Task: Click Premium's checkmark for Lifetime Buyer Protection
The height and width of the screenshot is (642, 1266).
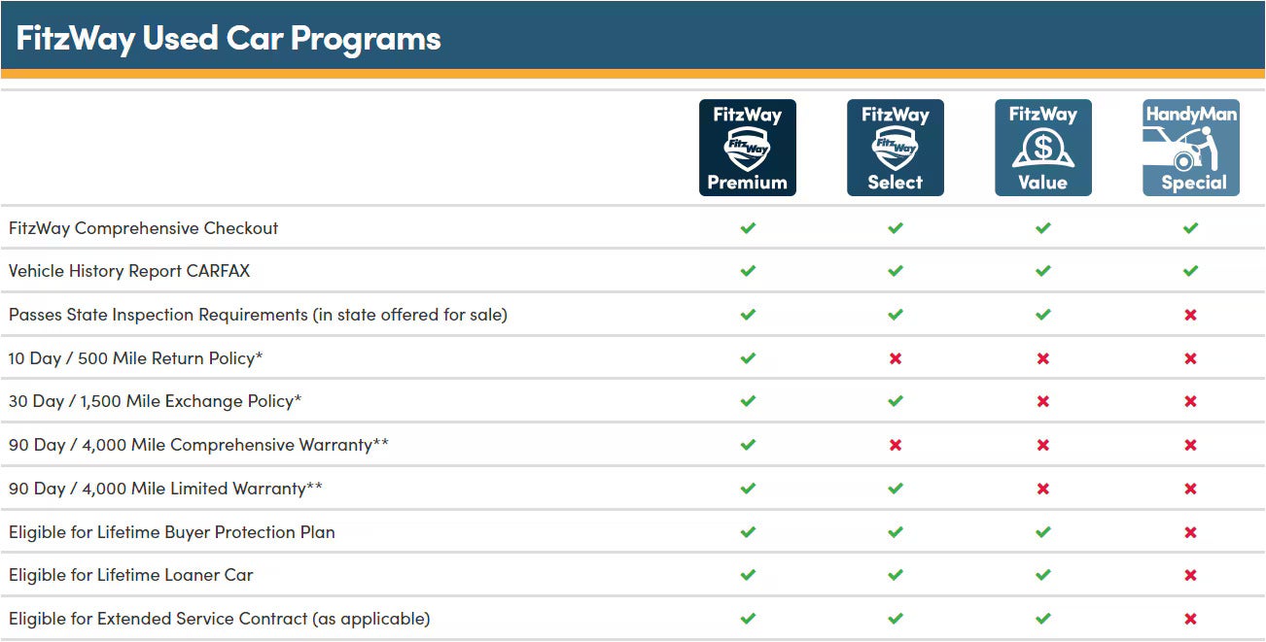Action: (x=748, y=532)
